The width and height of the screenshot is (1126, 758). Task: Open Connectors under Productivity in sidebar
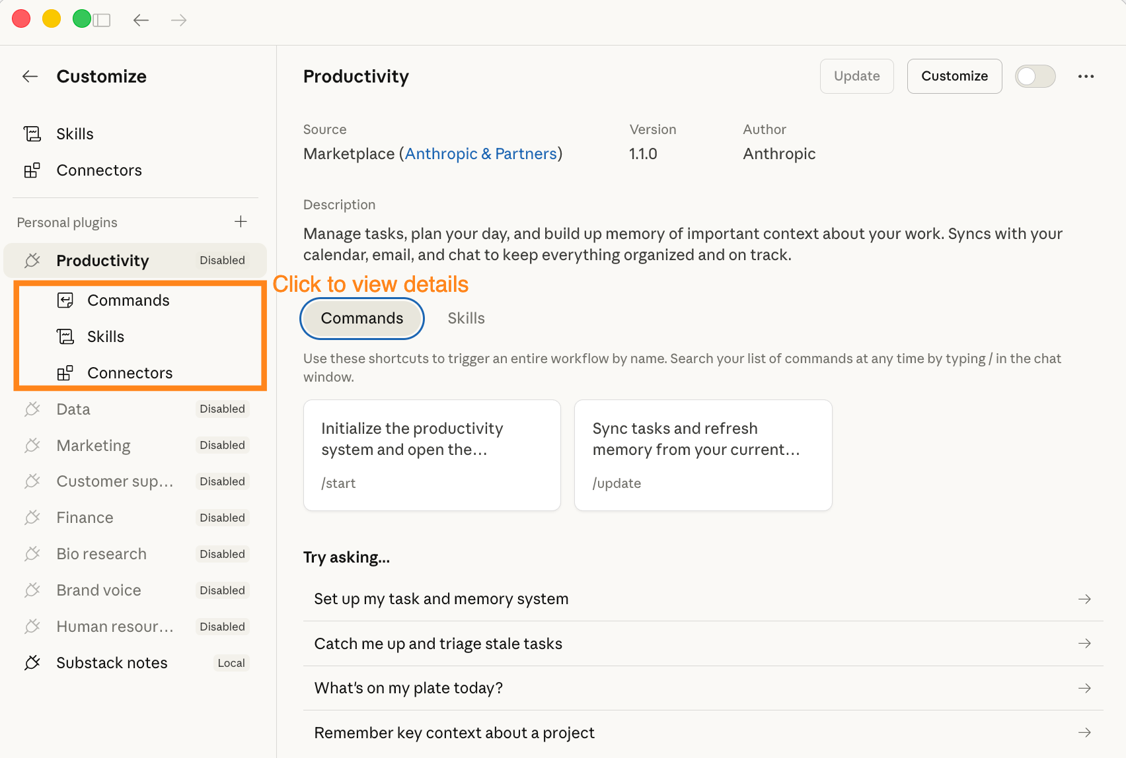pyautogui.click(x=130, y=373)
